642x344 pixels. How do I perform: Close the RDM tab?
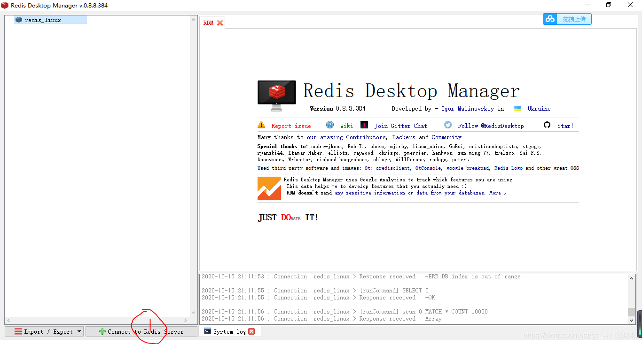coord(219,23)
